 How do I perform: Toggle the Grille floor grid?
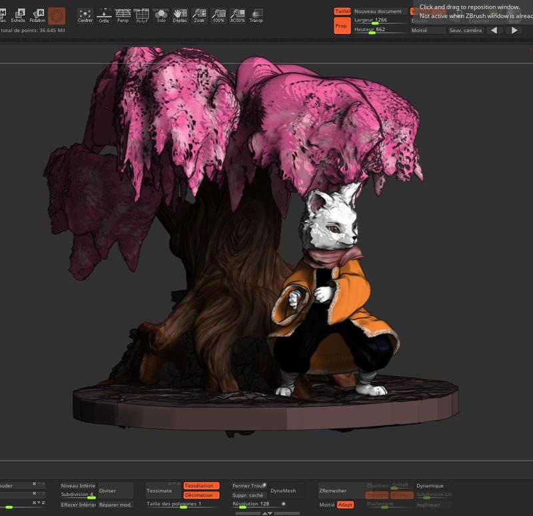tap(104, 15)
